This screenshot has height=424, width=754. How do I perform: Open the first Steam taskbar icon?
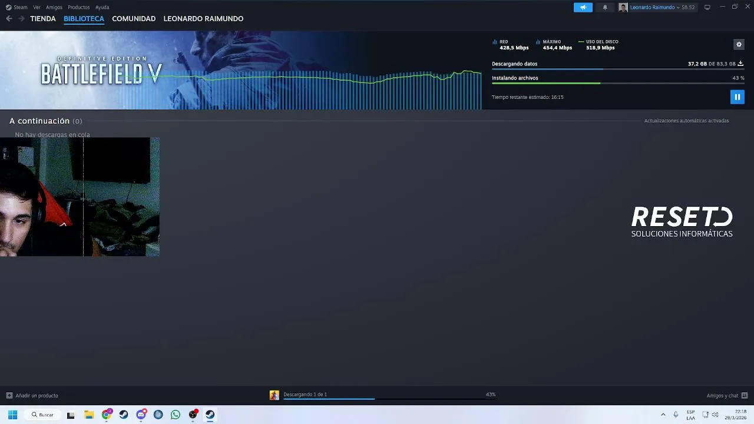click(123, 415)
